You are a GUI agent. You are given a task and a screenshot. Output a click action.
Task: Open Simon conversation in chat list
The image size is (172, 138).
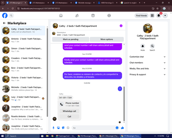pyautogui.click(x=23, y=50)
